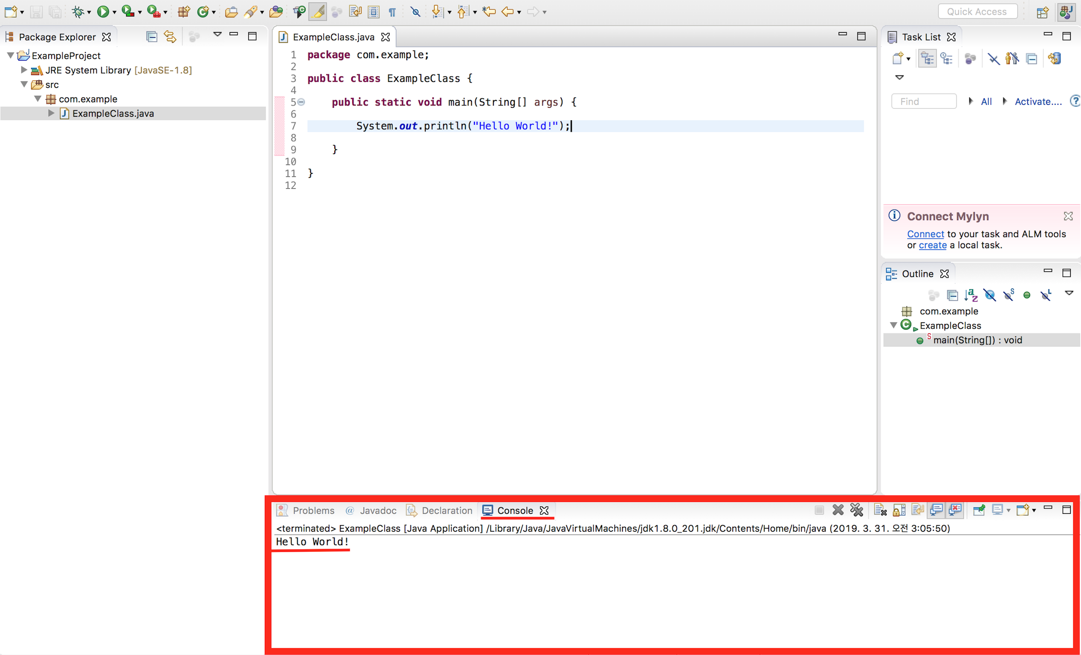Open Run button dropdown arrow

coord(115,12)
